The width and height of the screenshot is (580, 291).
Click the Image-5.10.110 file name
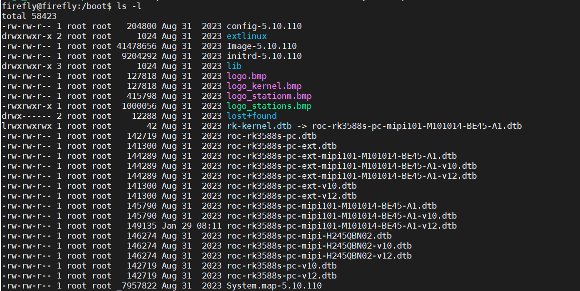tap(261, 46)
